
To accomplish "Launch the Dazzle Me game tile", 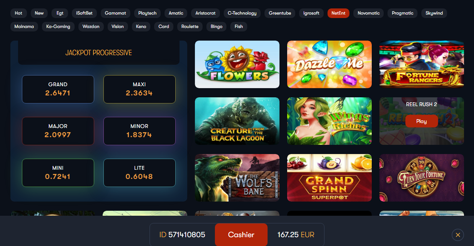I will point(329,64).
